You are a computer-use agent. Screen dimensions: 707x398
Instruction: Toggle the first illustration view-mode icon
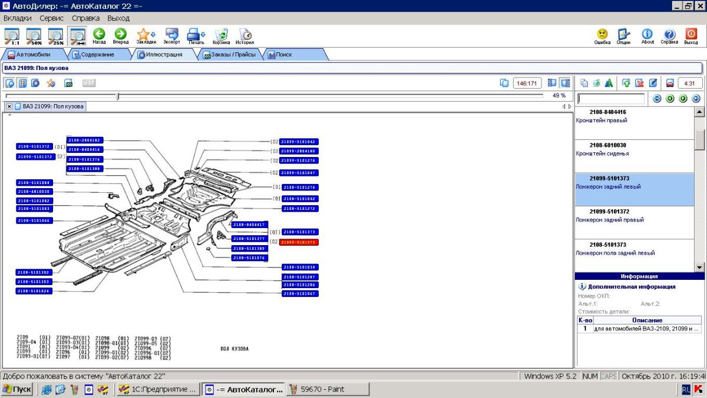click(11, 83)
